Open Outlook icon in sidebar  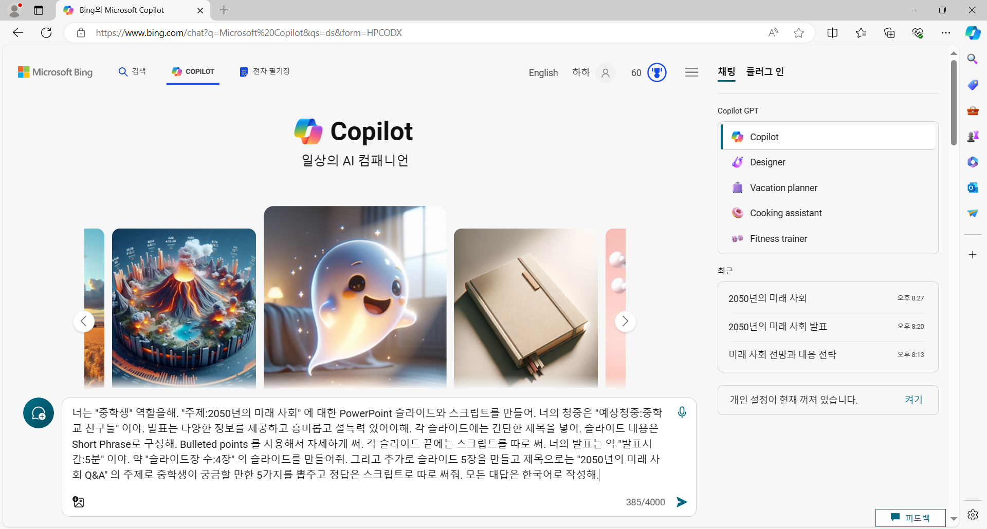click(973, 187)
